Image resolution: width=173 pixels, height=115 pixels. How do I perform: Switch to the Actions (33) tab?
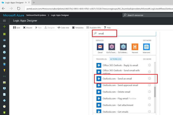point(116,59)
